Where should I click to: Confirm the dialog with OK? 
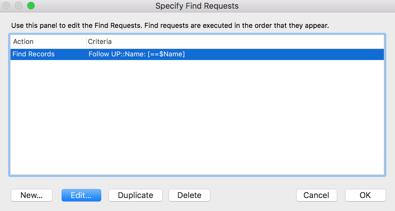pyautogui.click(x=365, y=195)
